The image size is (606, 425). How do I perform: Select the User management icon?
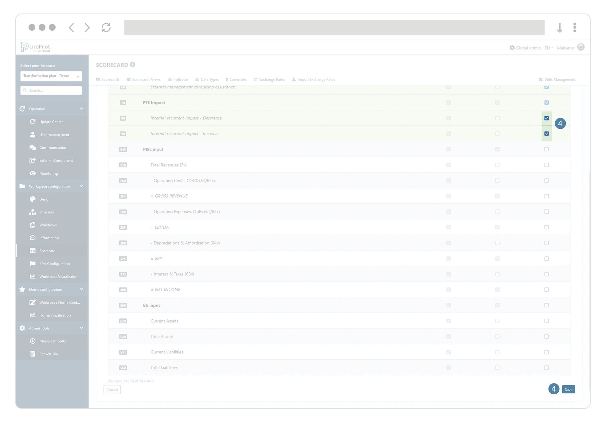tap(33, 135)
